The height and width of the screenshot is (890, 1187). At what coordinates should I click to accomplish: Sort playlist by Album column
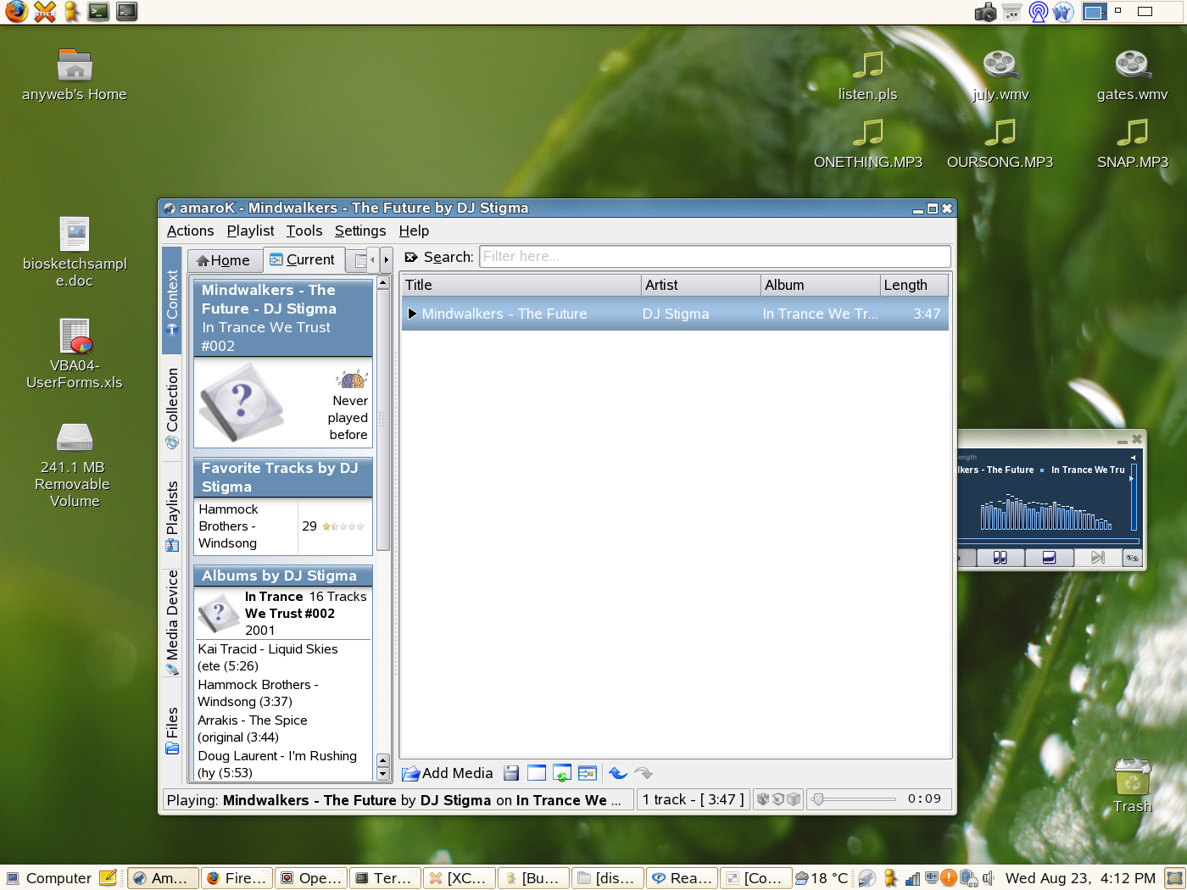(x=820, y=286)
